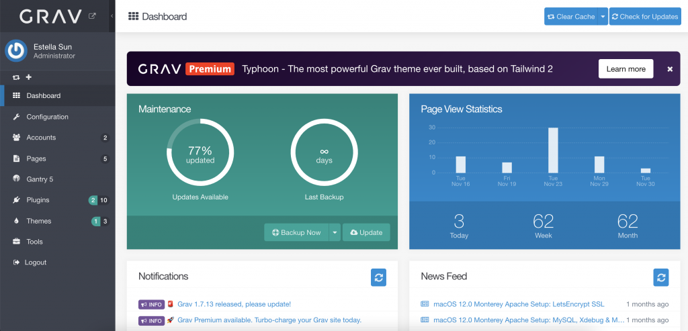Screen dimensions: 688x331
Task: Click news icon beside MySQL Xdebug article
Action: [425, 320]
